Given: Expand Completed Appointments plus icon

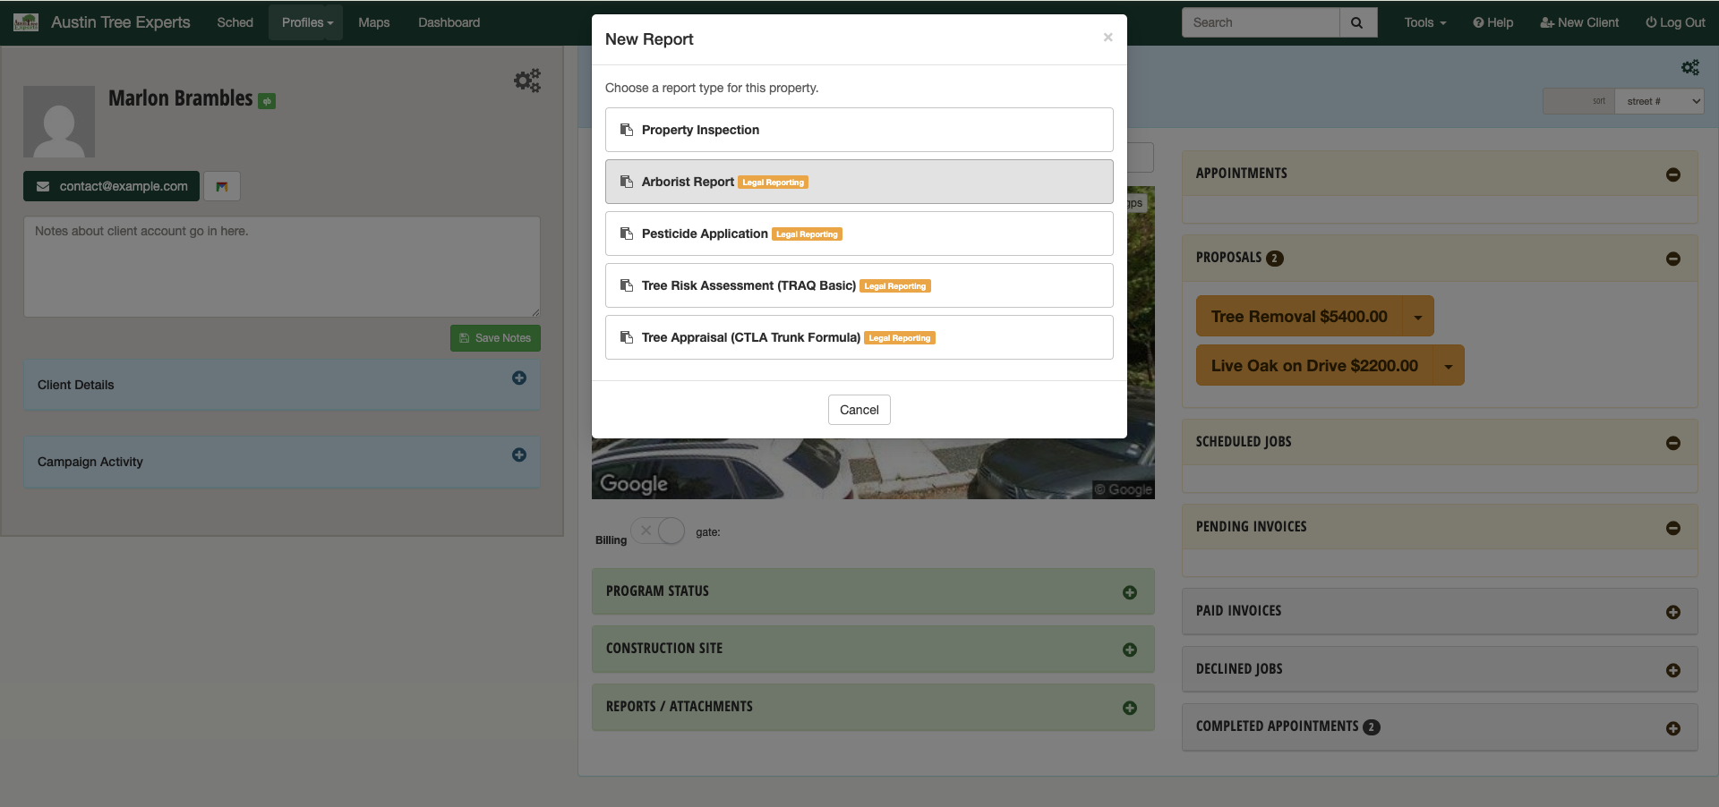Looking at the screenshot, I should (x=1672, y=728).
